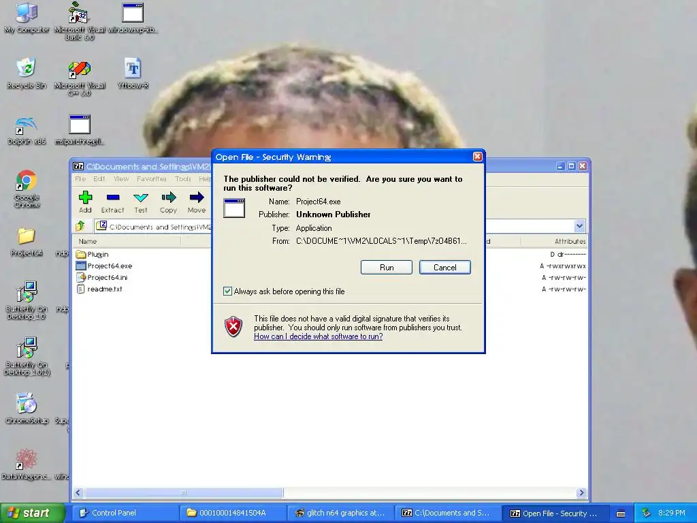Open the Favorites menu in 7-Zip

click(152, 179)
